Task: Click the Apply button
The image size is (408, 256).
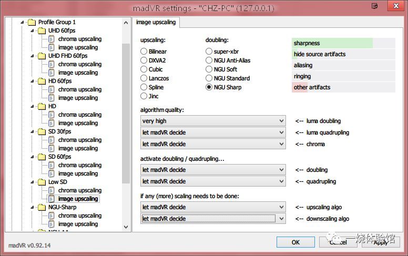Action: pos(381,242)
